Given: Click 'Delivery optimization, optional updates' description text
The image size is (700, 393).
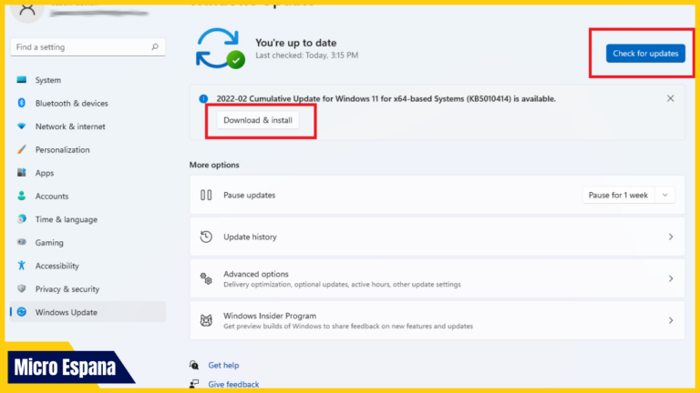Looking at the screenshot, I should (x=342, y=284).
